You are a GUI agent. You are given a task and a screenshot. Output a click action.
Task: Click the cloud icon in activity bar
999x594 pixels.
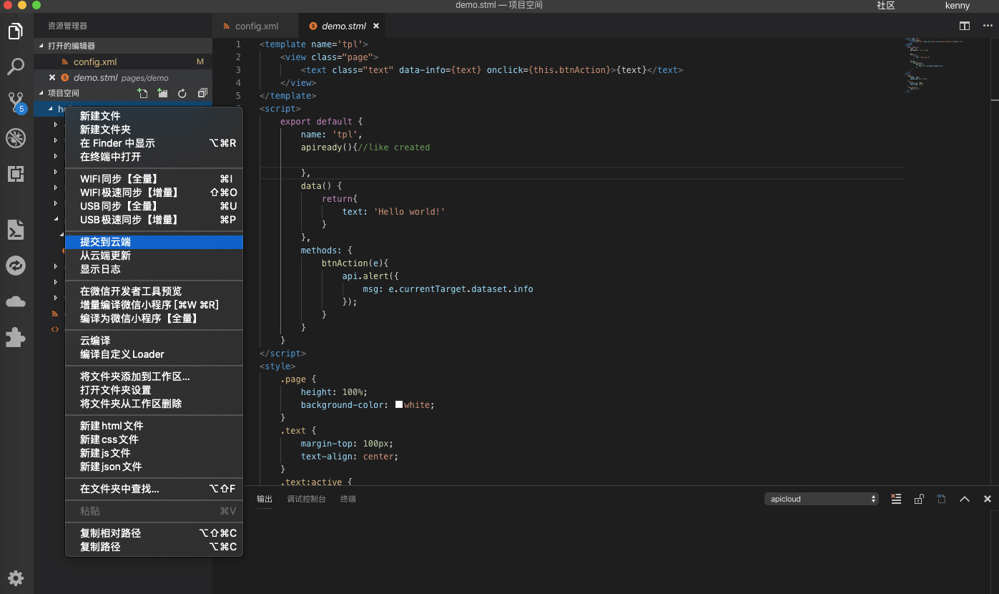pyautogui.click(x=16, y=302)
